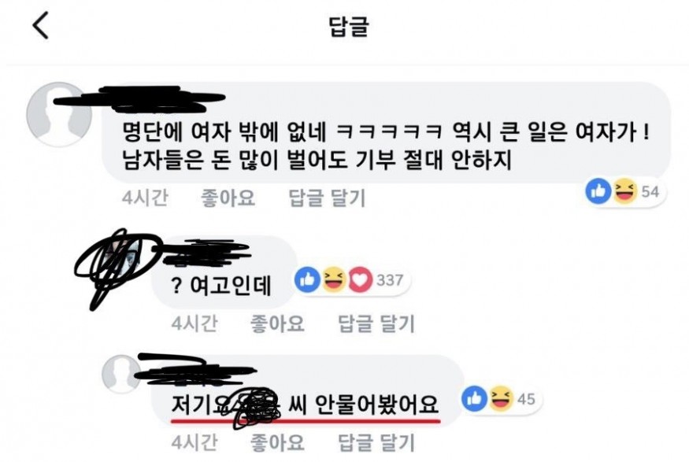Tap the blue thumbs-up reaction on first comment
The image size is (689, 462).
pyautogui.click(x=598, y=191)
